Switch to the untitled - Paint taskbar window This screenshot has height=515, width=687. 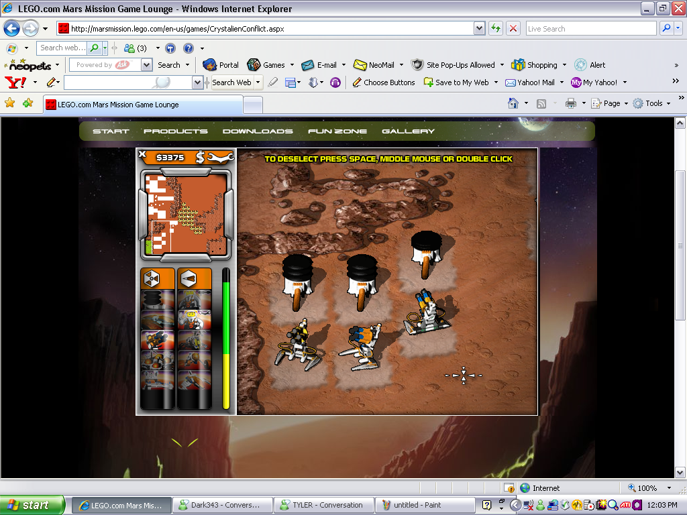pyautogui.click(x=425, y=505)
